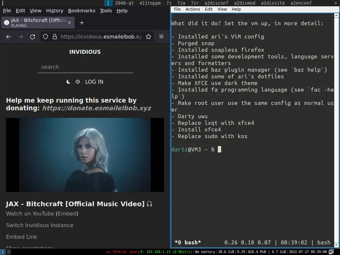This screenshot has height=255, width=340.
Task: Click the INVIDIOUS home title
Action: click(x=85, y=52)
